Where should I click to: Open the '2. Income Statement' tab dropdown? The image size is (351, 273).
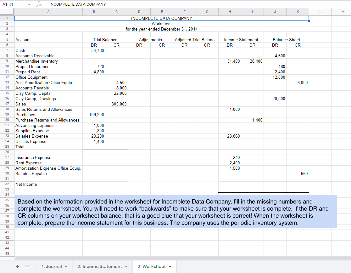point(125,266)
